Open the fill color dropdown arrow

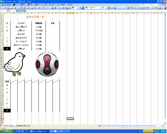[x=158, y=8]
